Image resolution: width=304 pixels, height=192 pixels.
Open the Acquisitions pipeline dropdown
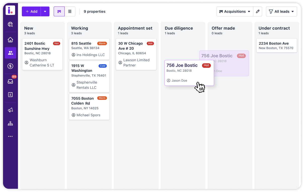[235, 12]
